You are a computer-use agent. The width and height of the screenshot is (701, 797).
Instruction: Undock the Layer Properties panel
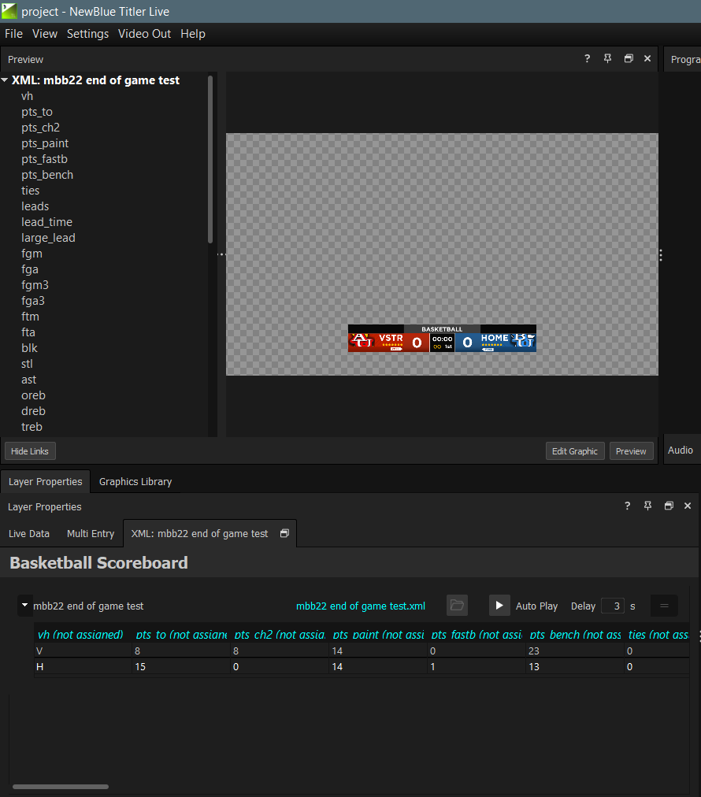[668, 506]
